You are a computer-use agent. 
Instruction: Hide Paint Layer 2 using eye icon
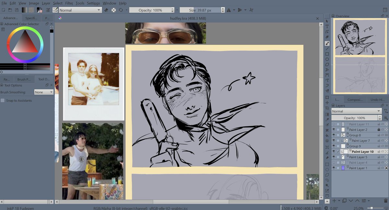334,130
